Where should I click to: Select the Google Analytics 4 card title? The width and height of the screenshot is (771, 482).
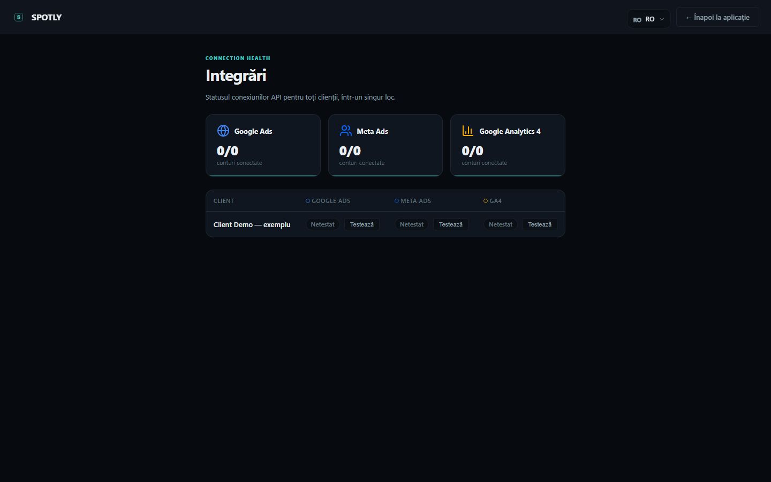point(510,131)
